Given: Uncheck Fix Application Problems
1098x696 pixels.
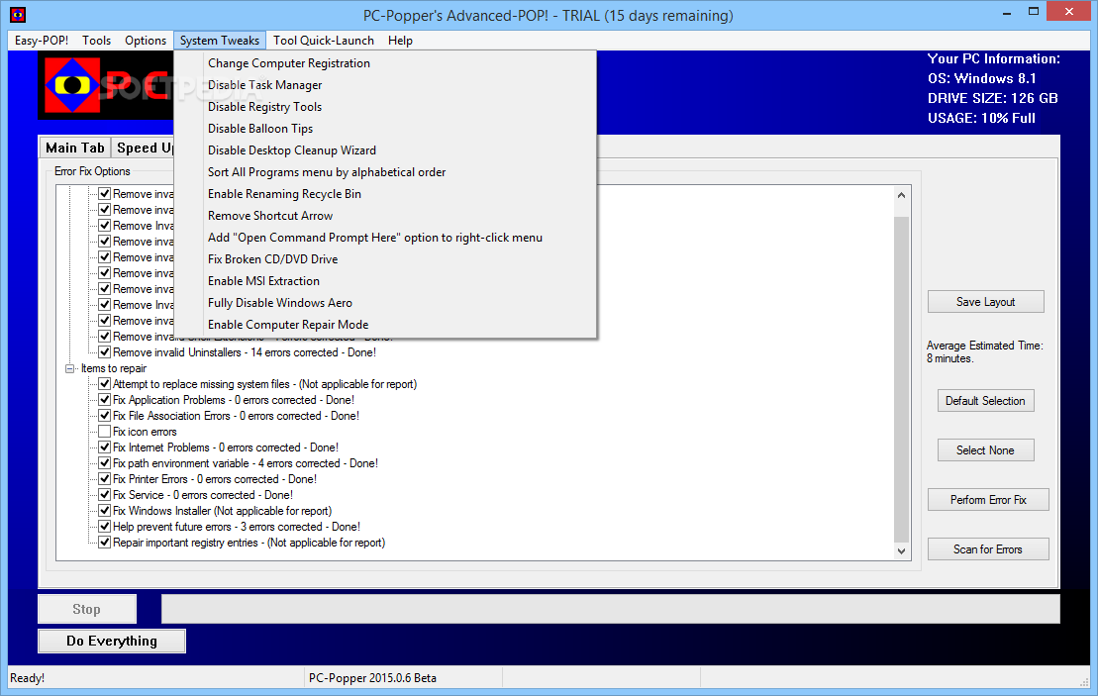Looking at the screenshot, I should [x=104, y=400].
